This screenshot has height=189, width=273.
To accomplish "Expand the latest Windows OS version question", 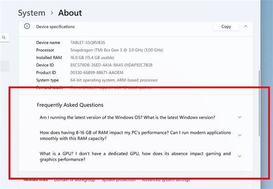I will (x=240, y=117).
